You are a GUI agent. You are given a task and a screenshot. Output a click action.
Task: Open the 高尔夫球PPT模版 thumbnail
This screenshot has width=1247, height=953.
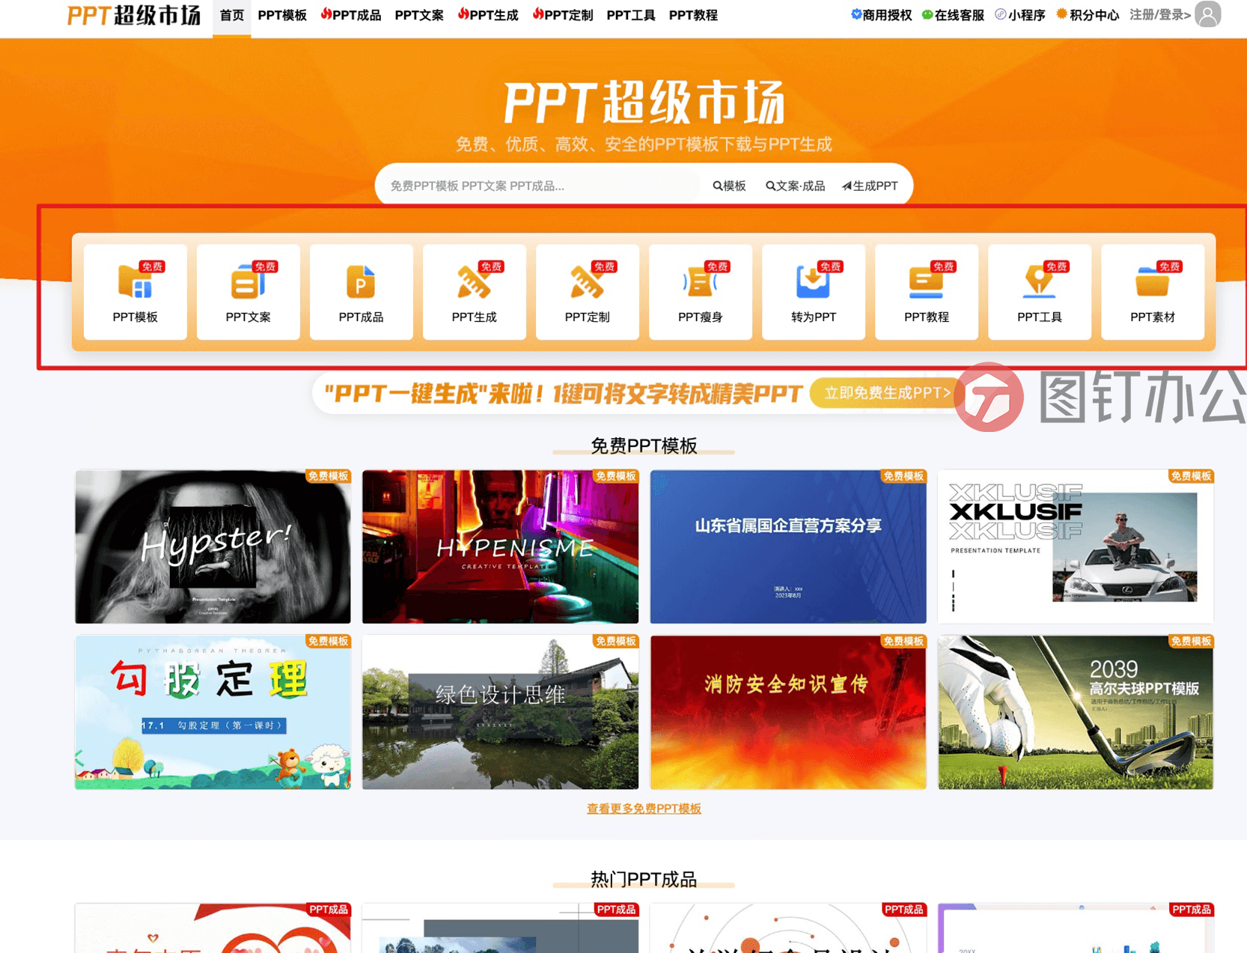point(1076,713)
